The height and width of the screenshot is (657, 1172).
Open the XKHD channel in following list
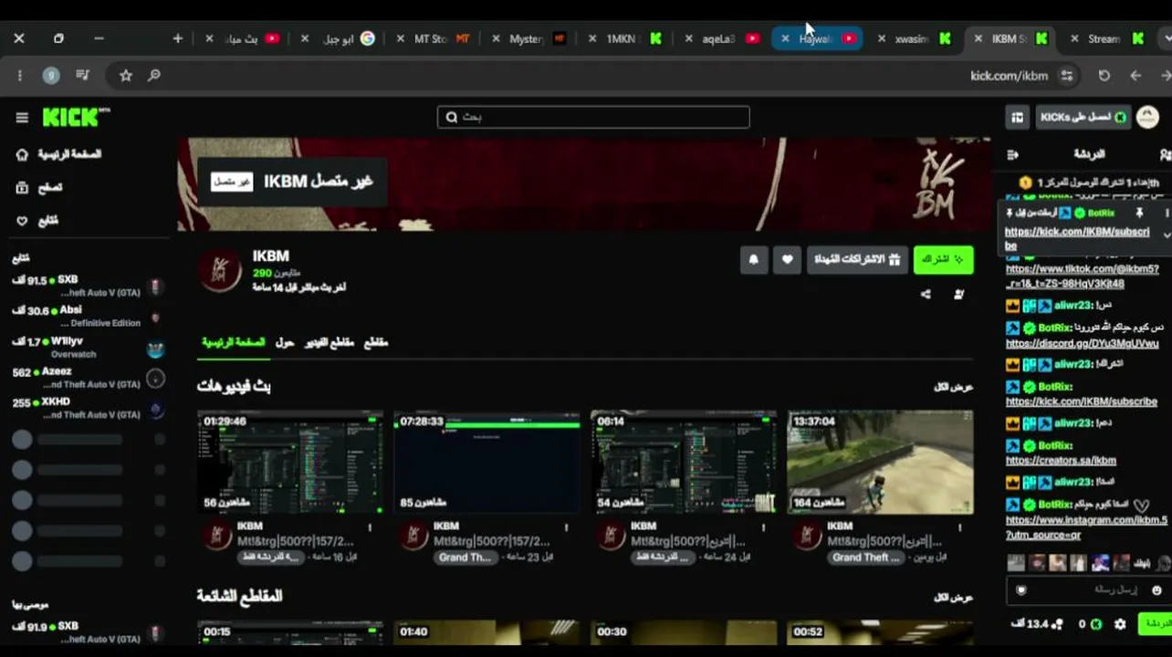pos(88,407)
